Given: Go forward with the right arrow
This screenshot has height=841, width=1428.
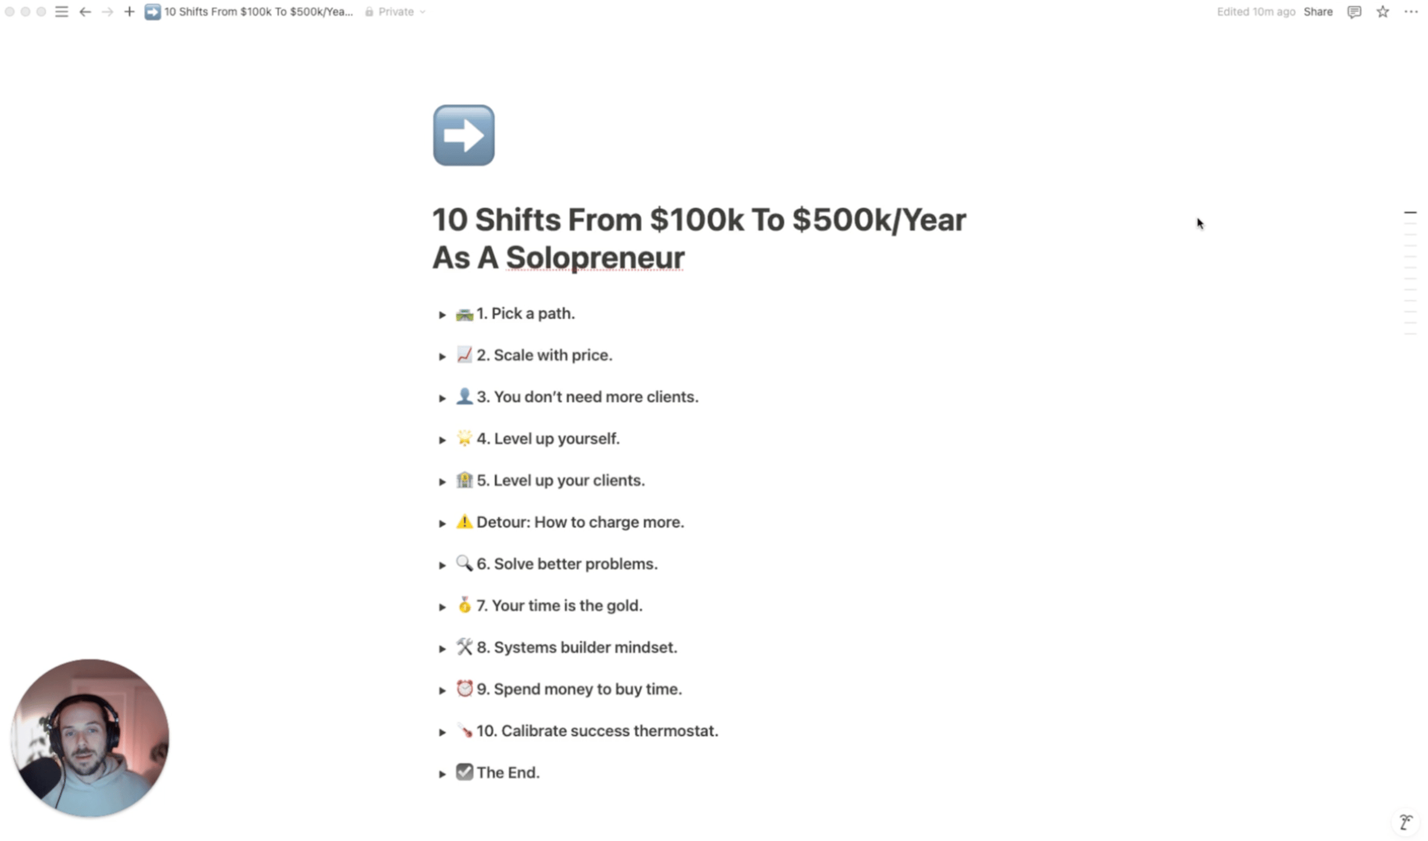Looking at the screenshot, I should (107, 12).
